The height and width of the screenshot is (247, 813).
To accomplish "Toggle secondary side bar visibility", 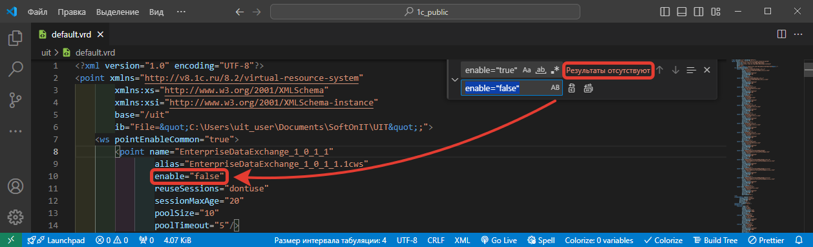I will click(x=699, y=12).
